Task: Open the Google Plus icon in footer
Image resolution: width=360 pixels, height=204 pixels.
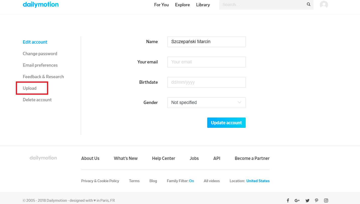Action: click(x=297, y=200)
